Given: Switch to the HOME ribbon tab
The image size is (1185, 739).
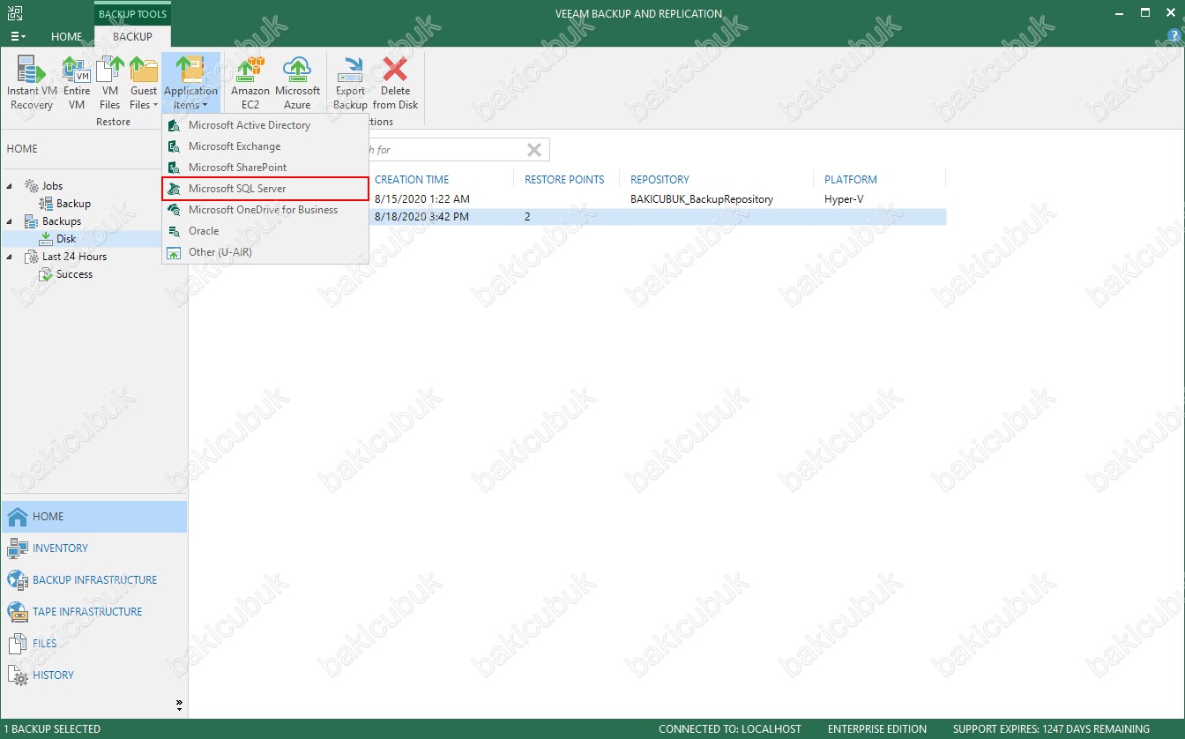Looking at the screenshot, I should [x=67, y=37].
